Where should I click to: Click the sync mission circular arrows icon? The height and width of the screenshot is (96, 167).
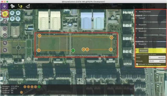point(5,21)
